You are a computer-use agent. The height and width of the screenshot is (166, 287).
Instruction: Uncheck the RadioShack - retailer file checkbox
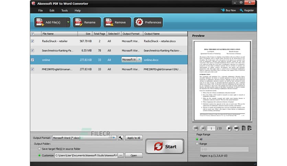tap(32, 41)
